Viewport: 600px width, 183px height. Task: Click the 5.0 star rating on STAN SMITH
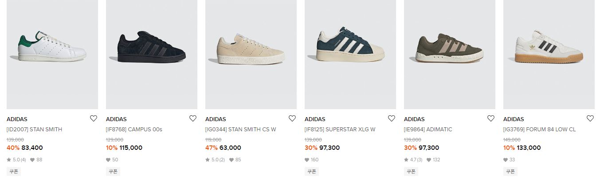click(16, 160)
